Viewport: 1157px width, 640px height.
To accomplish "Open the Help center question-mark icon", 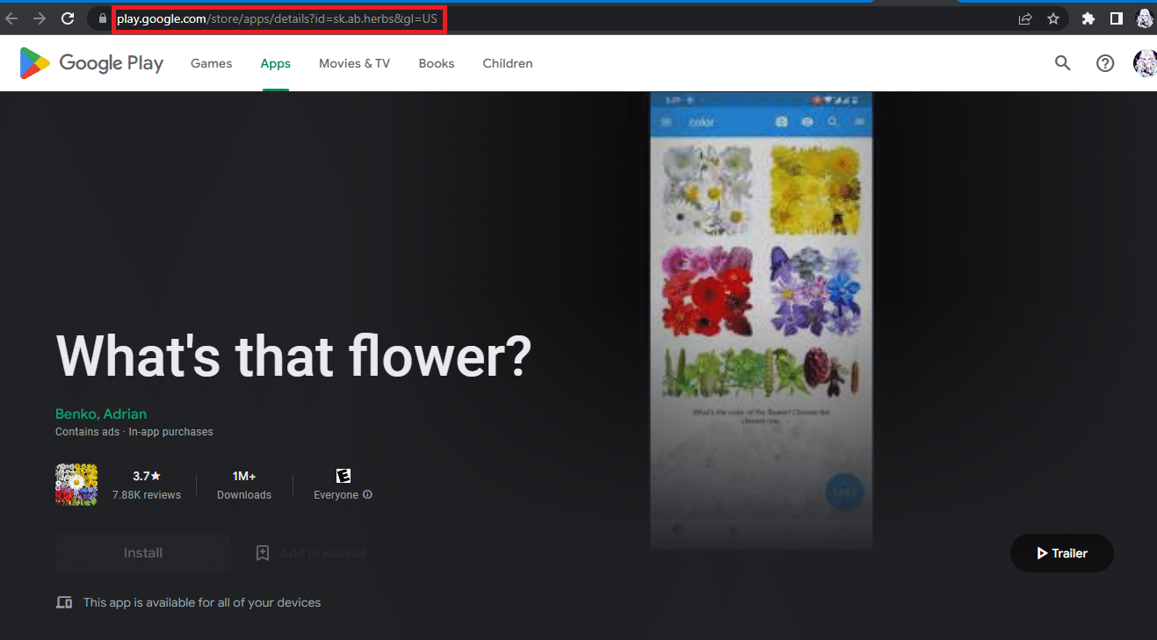I will coord(1105,63).
